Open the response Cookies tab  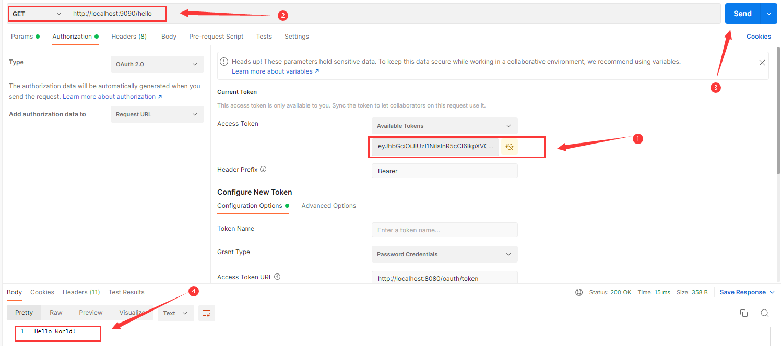pyautogui.click(x=42, y=292)
